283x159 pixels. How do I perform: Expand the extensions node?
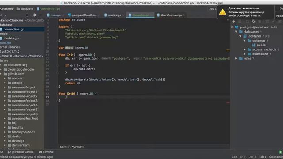(x=245, y=54)
